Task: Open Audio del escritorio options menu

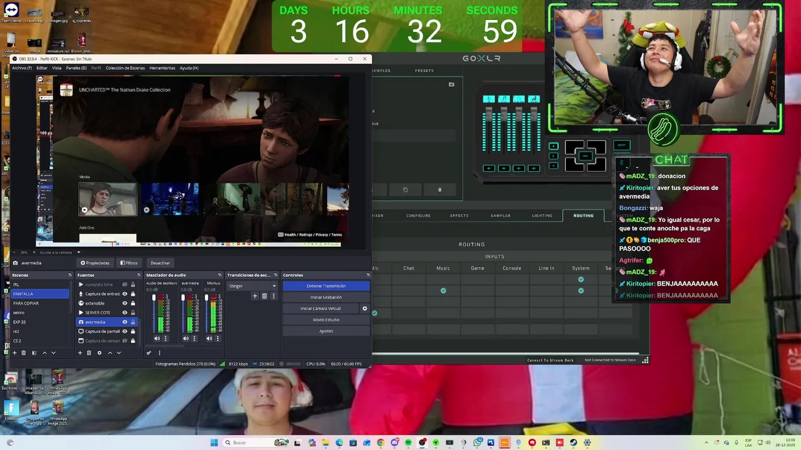Action: (165, 338)
